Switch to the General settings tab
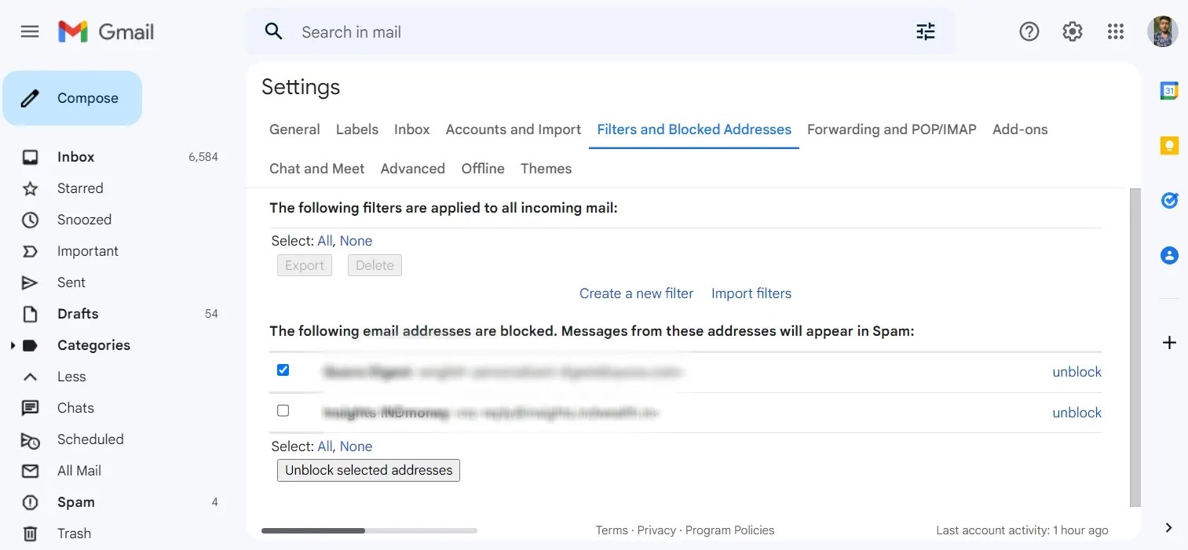The height and width of the screenshot is (550, 1188). (x=294, y=129)
